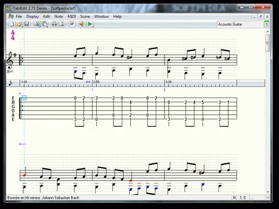Save the tablature with the floppy icon
279x209 pixels.
pos(27,24)
